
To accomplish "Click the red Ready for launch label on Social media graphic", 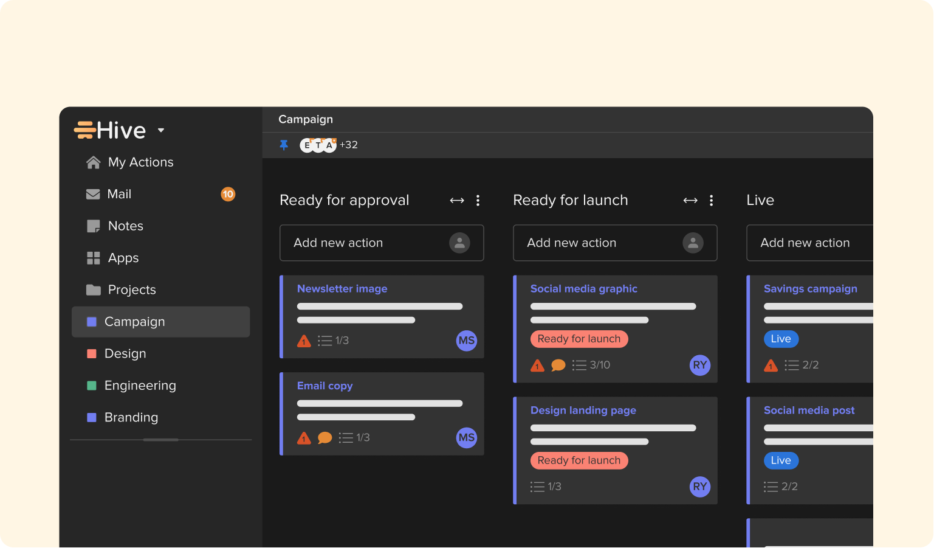I will click(x=579, y=339).
